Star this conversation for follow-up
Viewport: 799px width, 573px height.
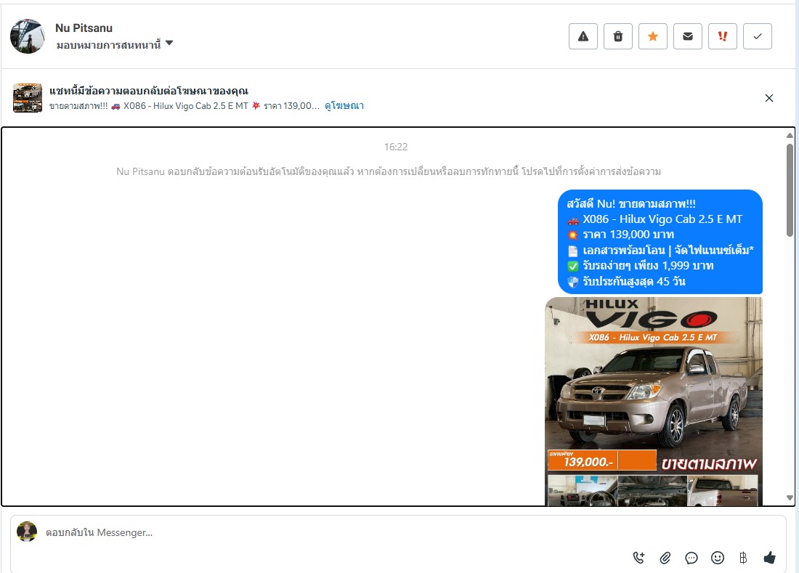[x=653, y=36]
